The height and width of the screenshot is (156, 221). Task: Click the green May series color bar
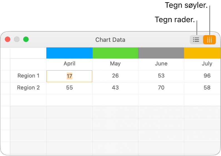click(115, 53)
